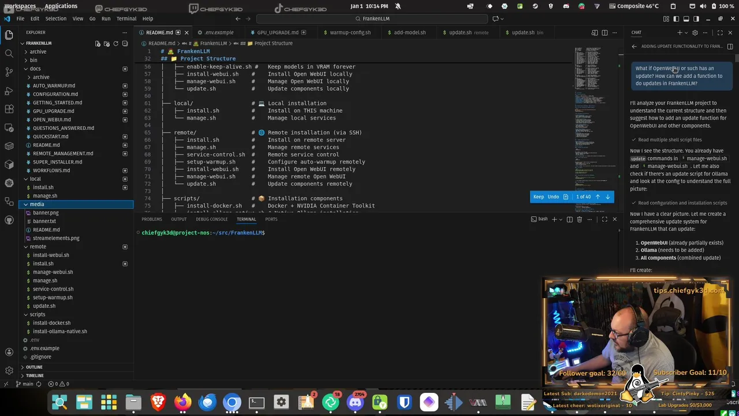The width and height of the screenshot is (739, 416).
Task: Open the Accounts menu in activity bar
Action: click(9, 352)
